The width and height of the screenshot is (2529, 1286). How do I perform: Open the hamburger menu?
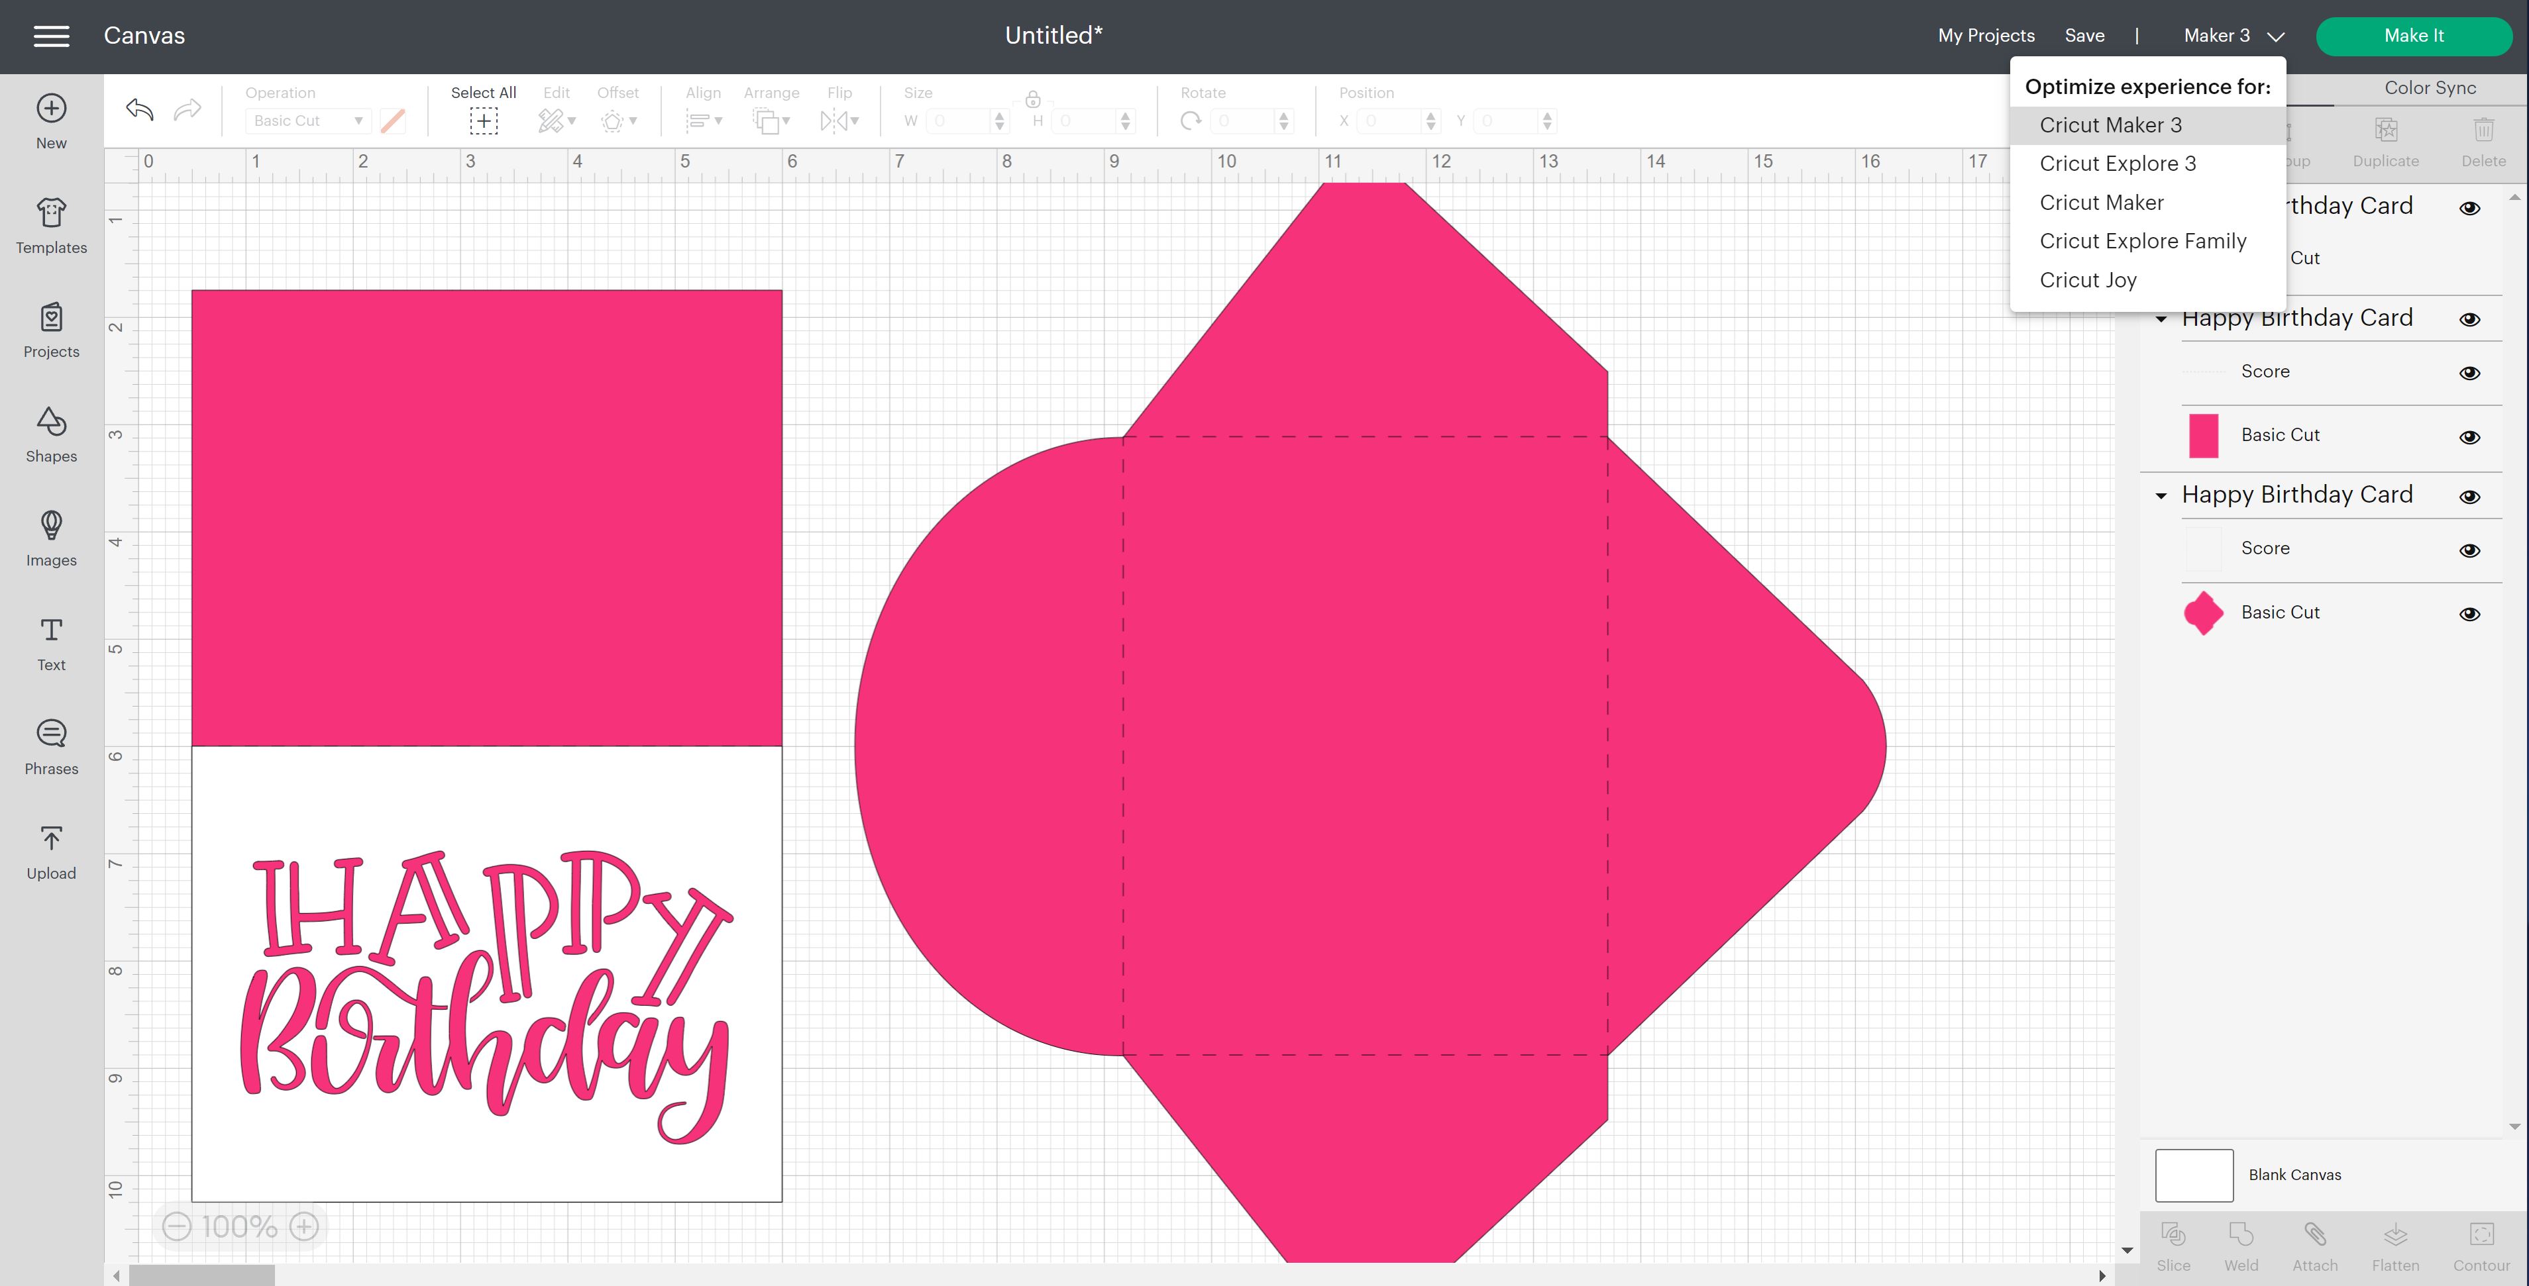(51, 35)
